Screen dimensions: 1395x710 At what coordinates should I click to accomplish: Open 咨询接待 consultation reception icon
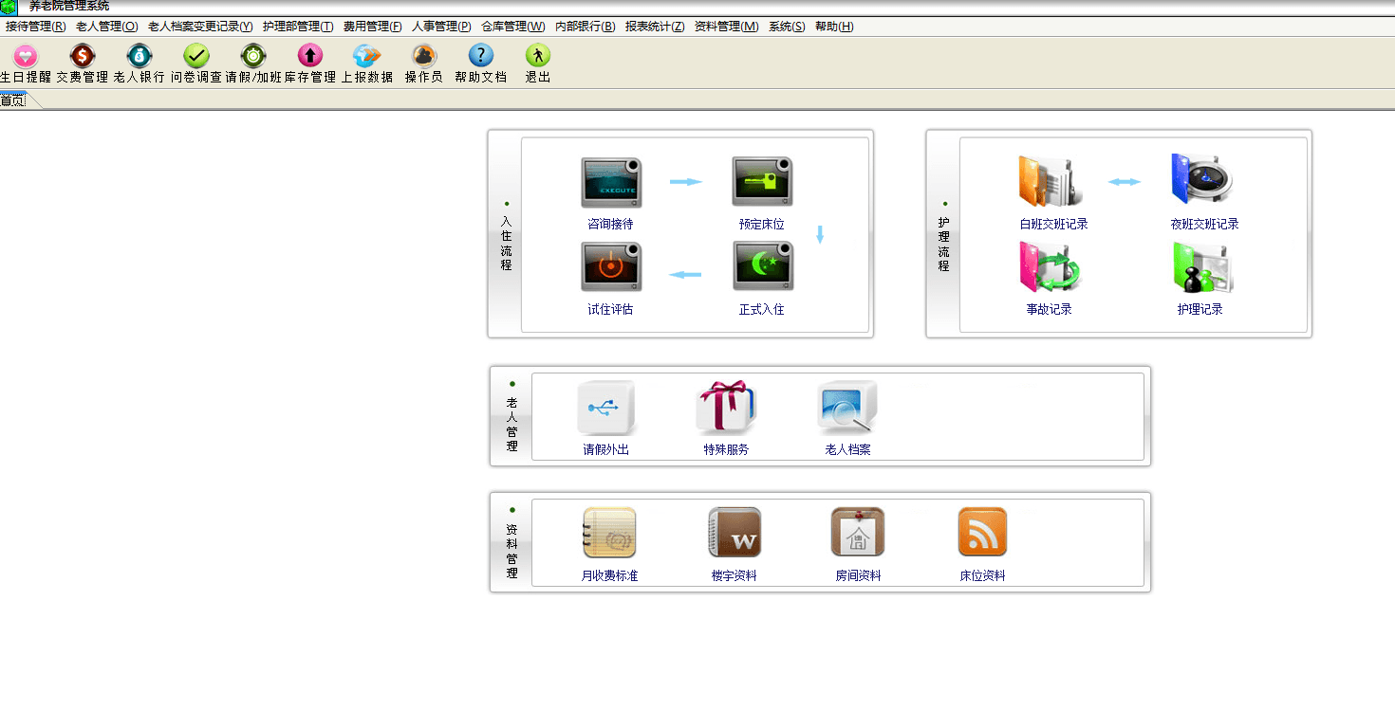(x=611, y=183)
